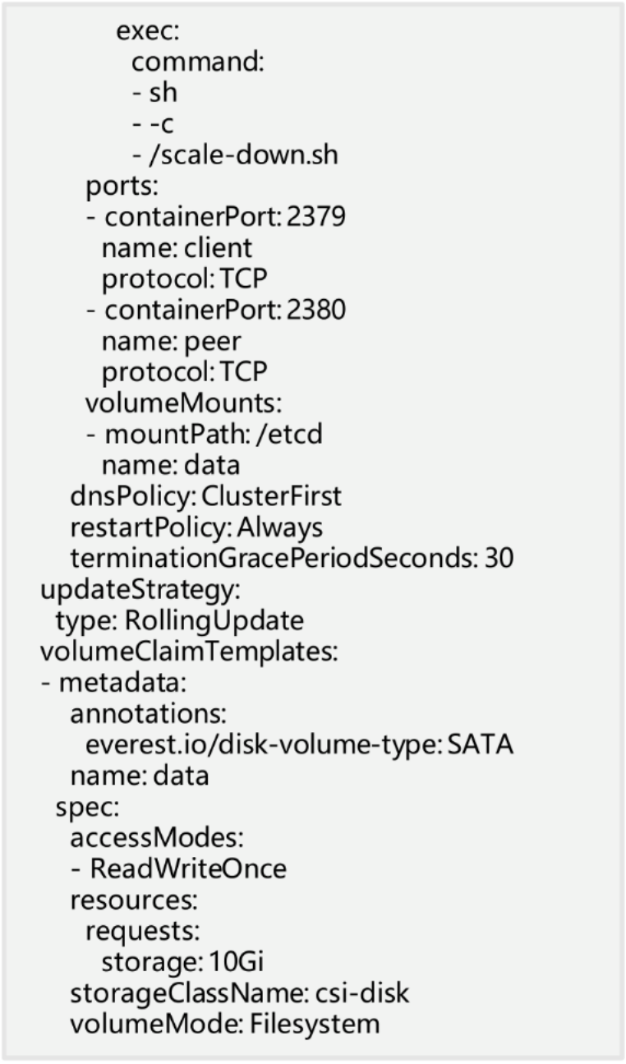Click the "dnsPolicy: ClusterFirst" line
Screen dimensions: 626x1064
tap(205, 497)
